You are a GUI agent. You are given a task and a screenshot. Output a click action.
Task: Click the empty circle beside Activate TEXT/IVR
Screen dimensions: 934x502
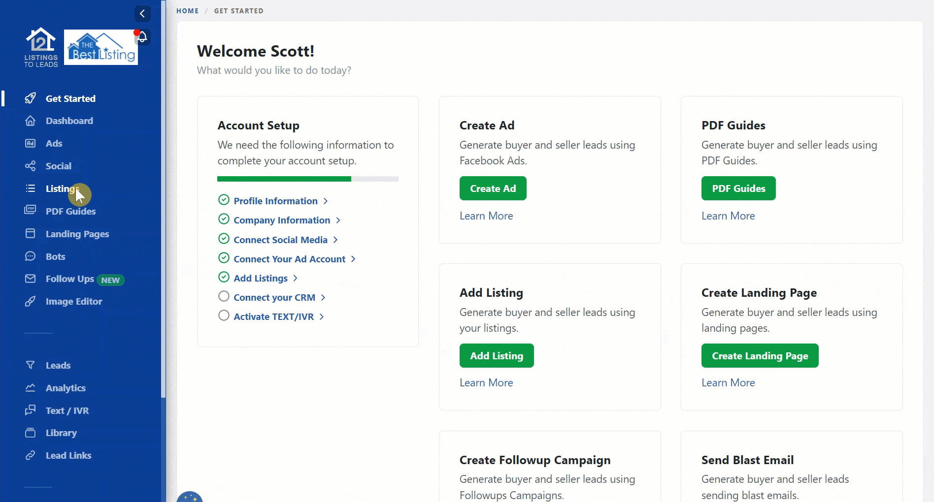pos(224,315)
